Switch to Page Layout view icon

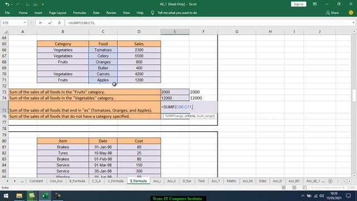pyautogui.click(x=294, y=188)
